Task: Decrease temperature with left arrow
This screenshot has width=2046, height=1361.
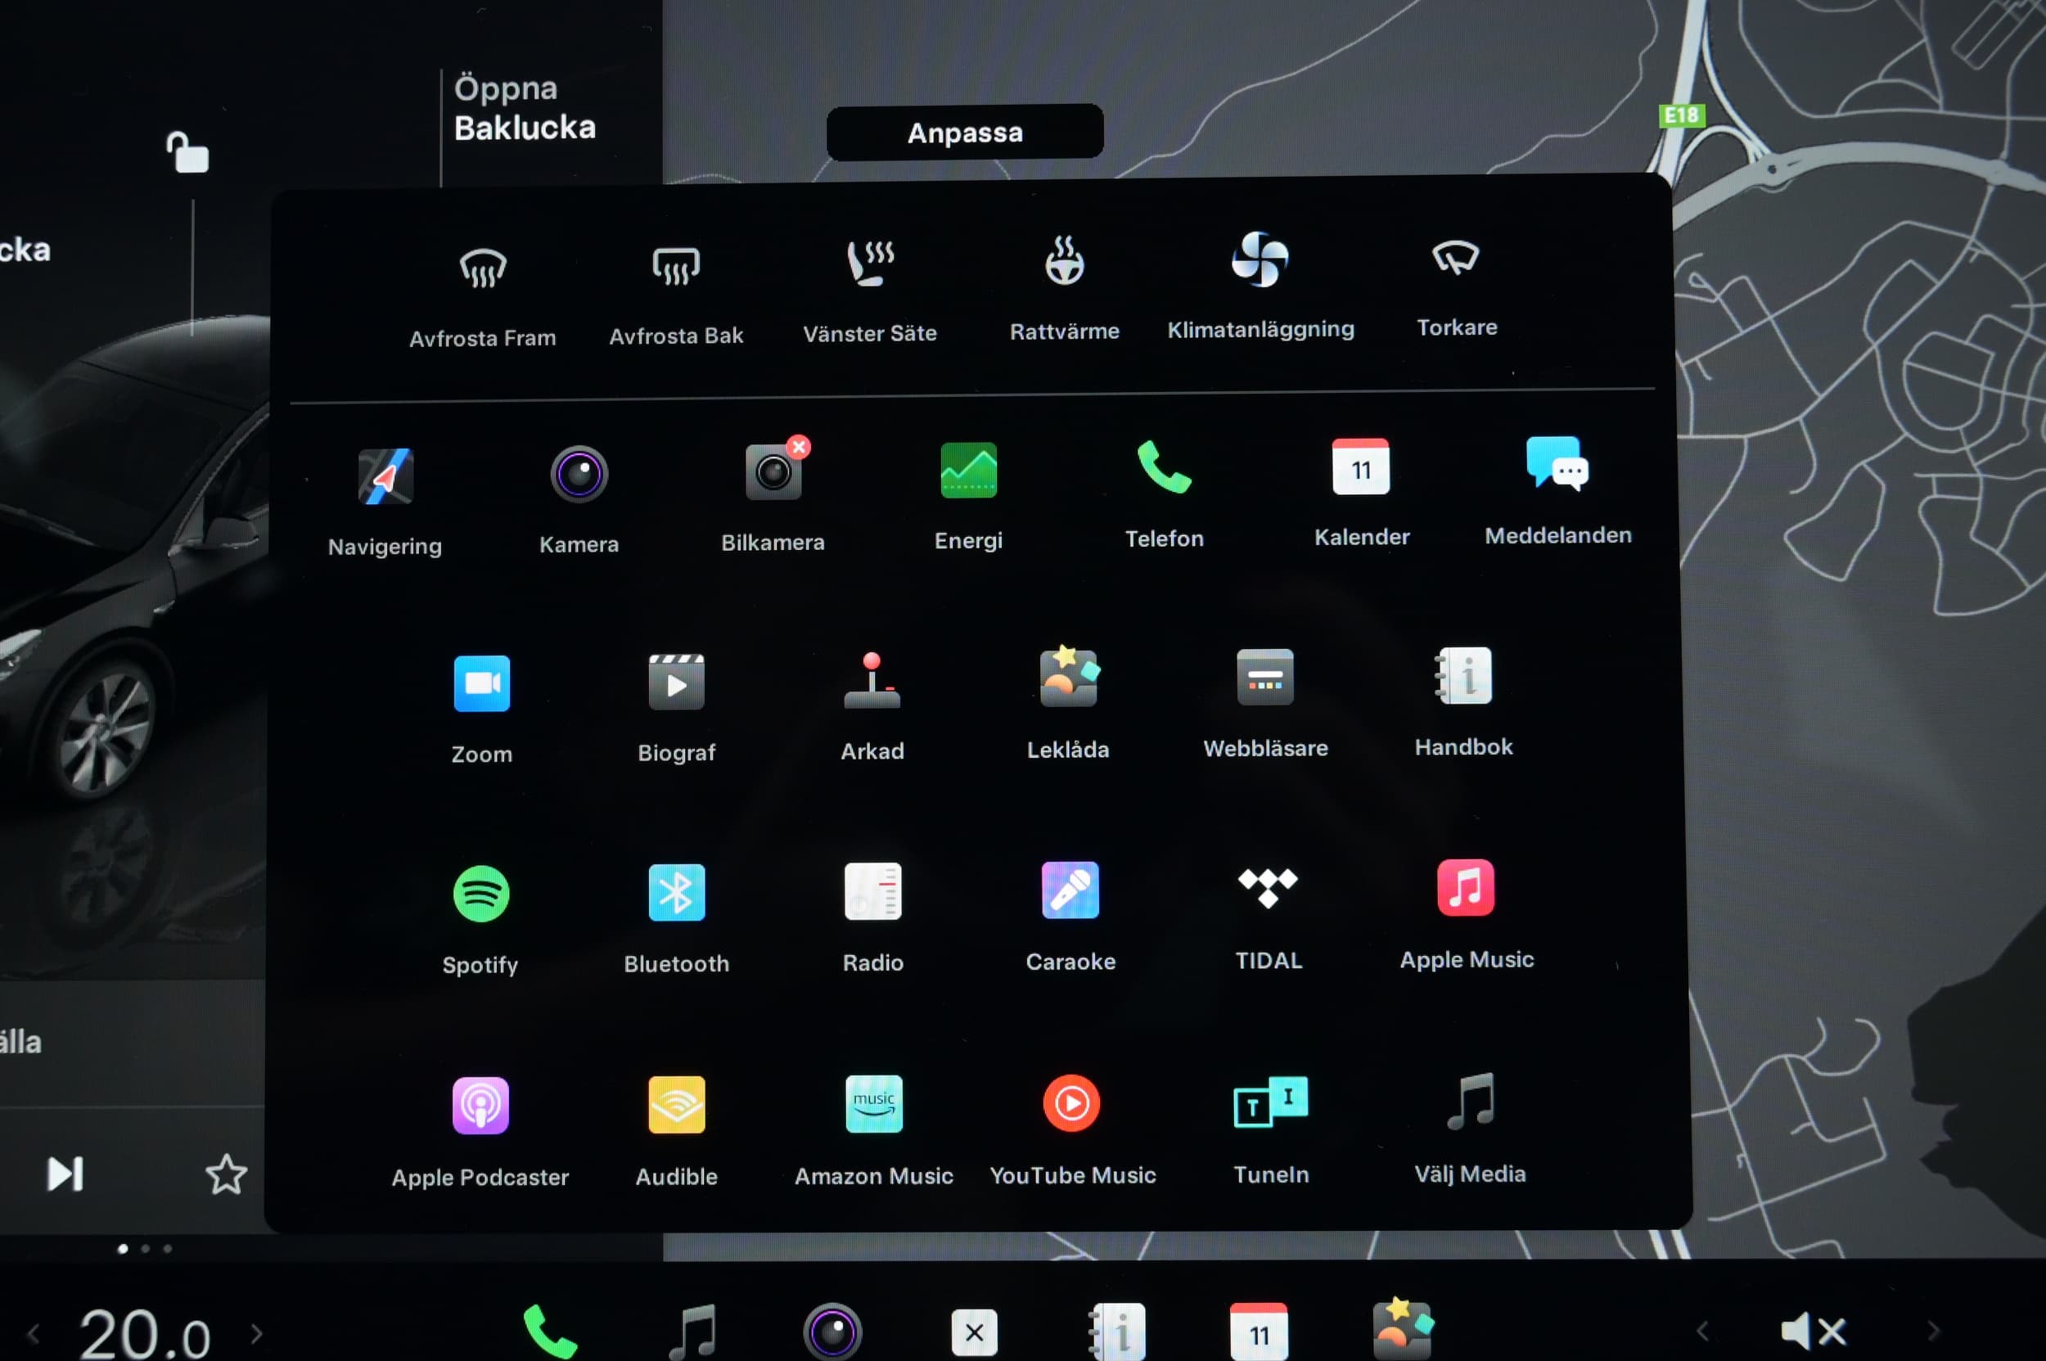Action: pyautogui.click(x=33, y=1332)
